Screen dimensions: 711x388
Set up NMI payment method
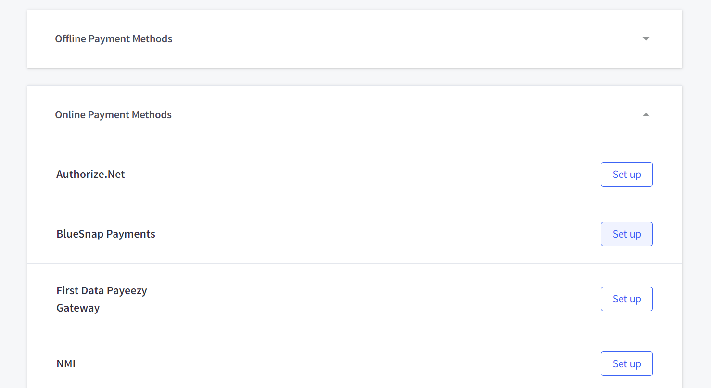pyautogui.click(x=626, y=363)
